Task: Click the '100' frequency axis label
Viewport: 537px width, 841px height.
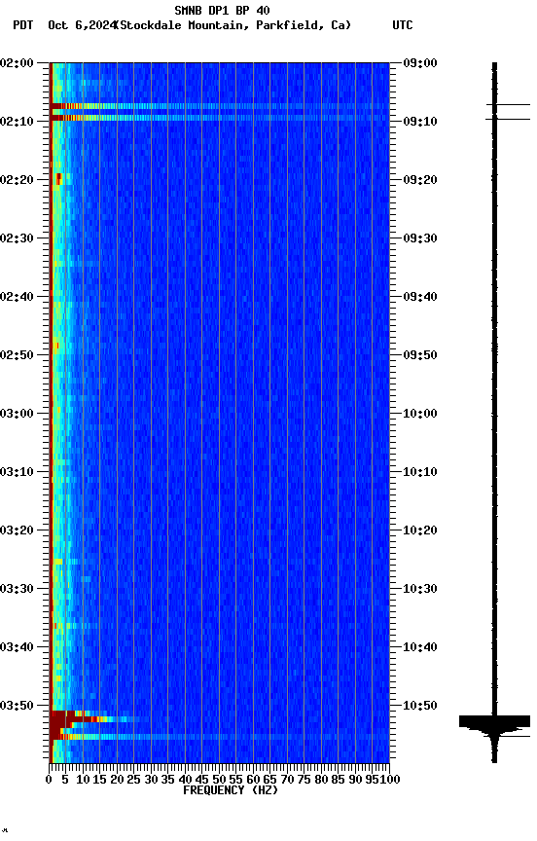Action: coord(391,780)
